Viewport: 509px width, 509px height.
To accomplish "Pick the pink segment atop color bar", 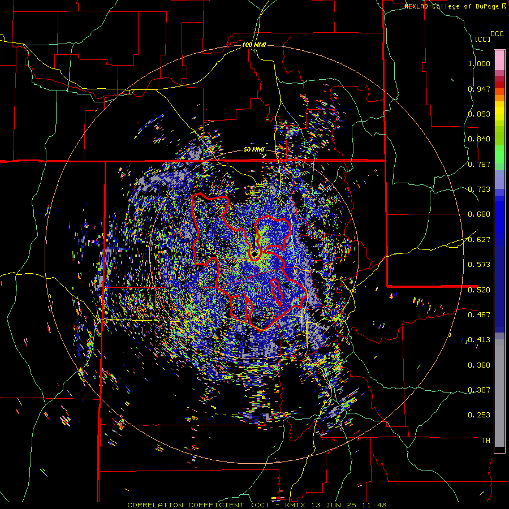I will 499,61.
